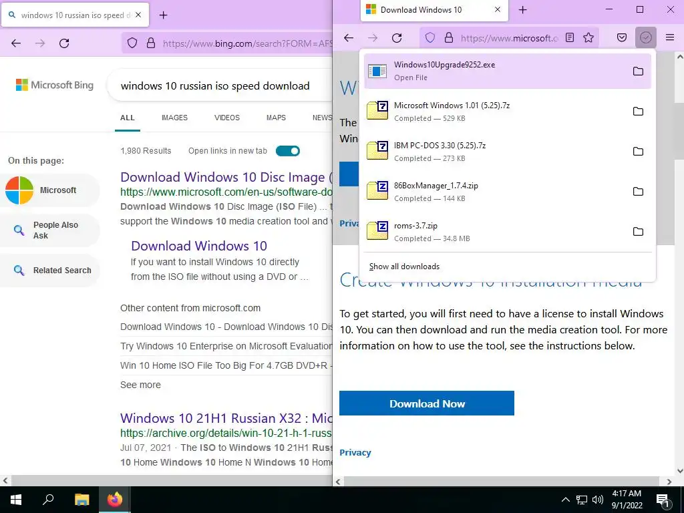Jump to Microsoft section on this page

[x=49, y=190]
